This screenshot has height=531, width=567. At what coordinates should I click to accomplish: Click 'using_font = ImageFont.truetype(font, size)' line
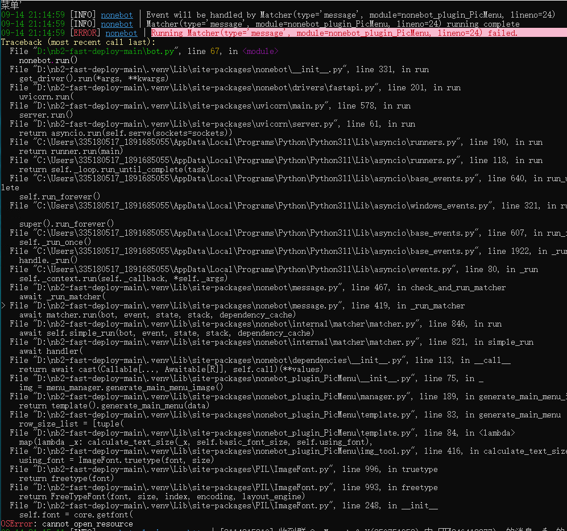[117, 460]
